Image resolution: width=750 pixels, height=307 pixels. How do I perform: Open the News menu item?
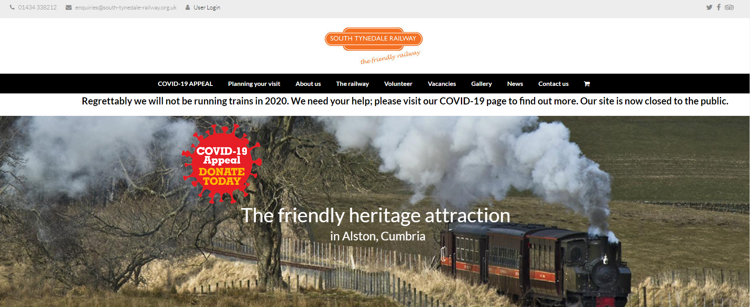pyautogui.click(x=515, y=84)
